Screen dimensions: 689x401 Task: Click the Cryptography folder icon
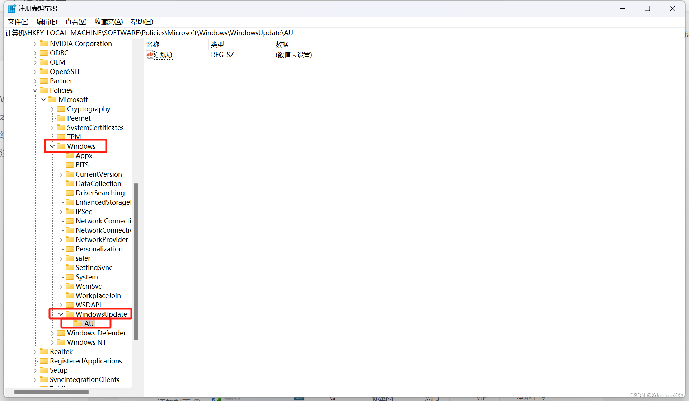pos(61,109)
